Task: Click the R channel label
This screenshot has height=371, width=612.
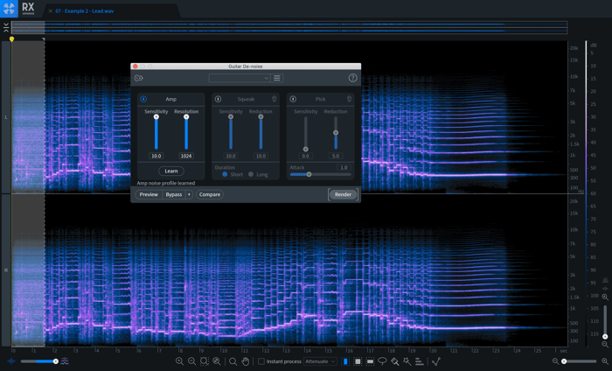Action: tap(6, 270)
